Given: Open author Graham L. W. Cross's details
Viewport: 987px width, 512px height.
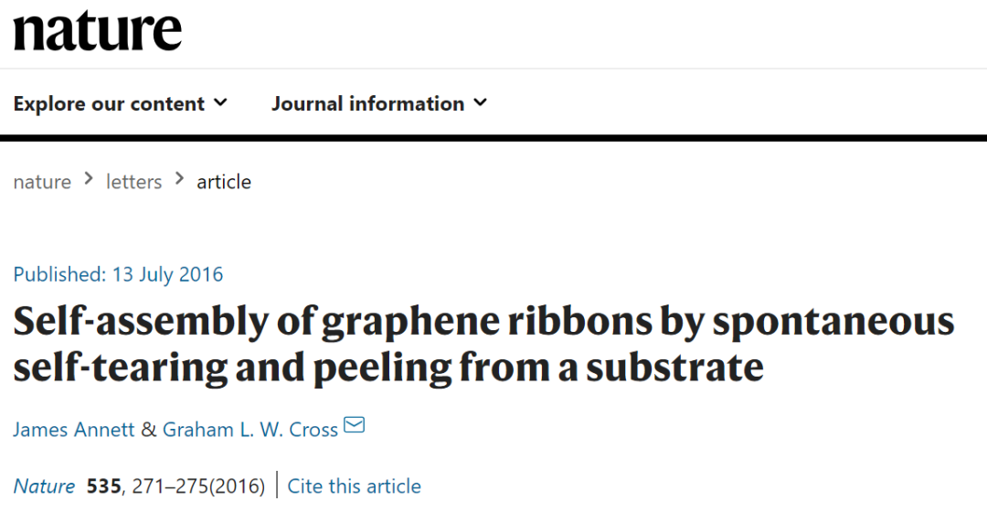Looking at the screenshot, I should tap(250, 429).
